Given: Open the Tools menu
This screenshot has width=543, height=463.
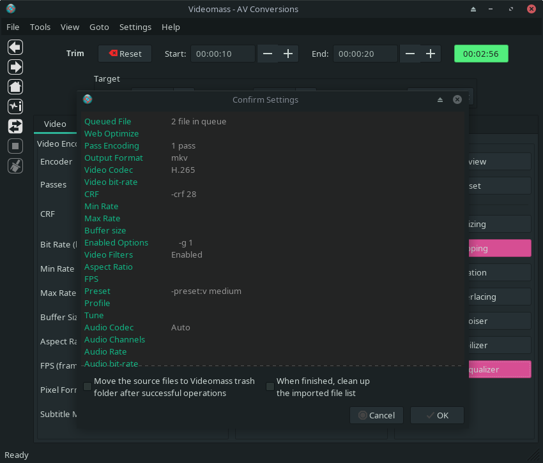Looking at the screenshot, I should pyautogui.click(x=40, y=27).
